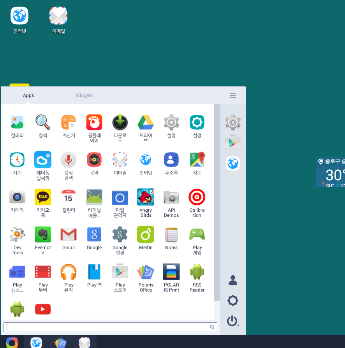345x348 pixels.
Task: Open the Android robot app in the bottom row
Action: click(x=17, y=309)
